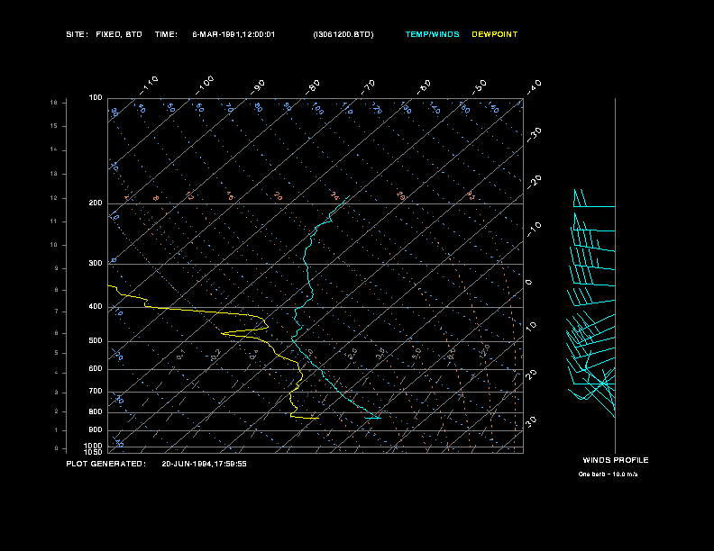
Task: Click the -20 isotherm label
Action: click(x=534, y=182)
